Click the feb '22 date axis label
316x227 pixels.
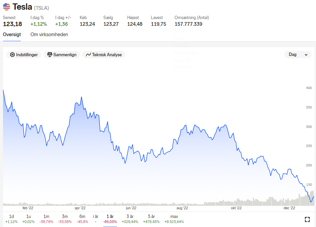click(28, 208)
